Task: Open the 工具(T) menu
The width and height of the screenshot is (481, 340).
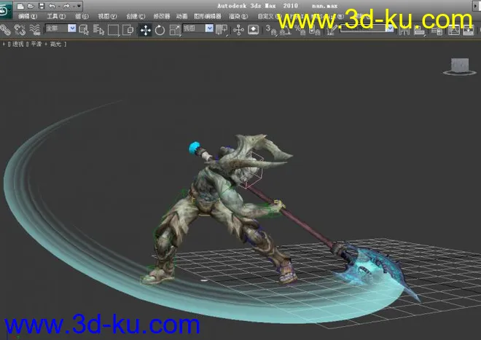Action: tap(56, 16)
